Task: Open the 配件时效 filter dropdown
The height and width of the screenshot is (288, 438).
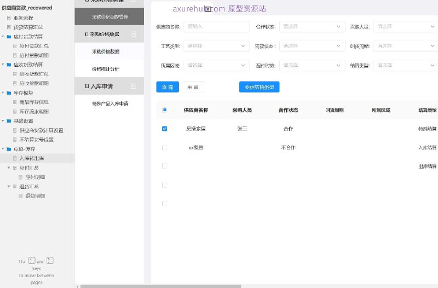Action: point(312,66)
